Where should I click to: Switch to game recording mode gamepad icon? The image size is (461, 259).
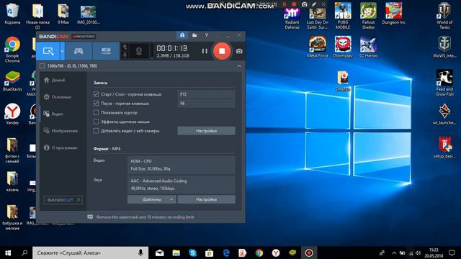point(79,51)
